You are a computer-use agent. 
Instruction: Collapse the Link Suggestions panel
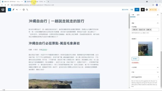pyautogui.click(x=158, y=77)
